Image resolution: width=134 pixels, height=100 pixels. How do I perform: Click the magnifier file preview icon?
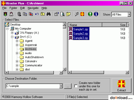pos(63,14)
